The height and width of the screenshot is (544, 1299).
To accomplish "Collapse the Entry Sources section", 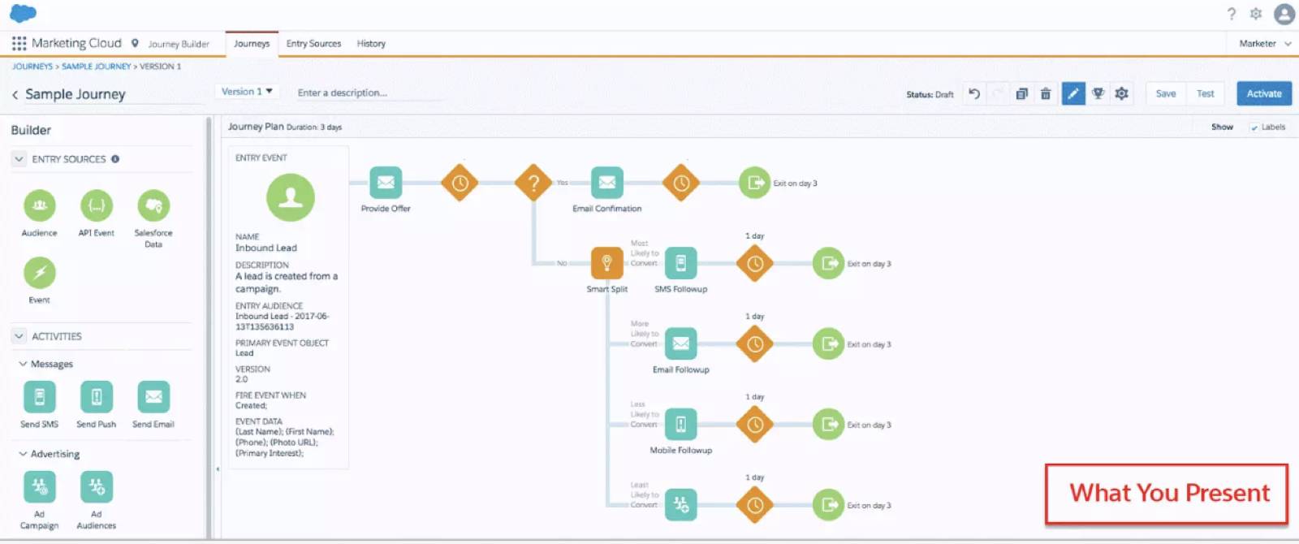I will click(19, 159).
